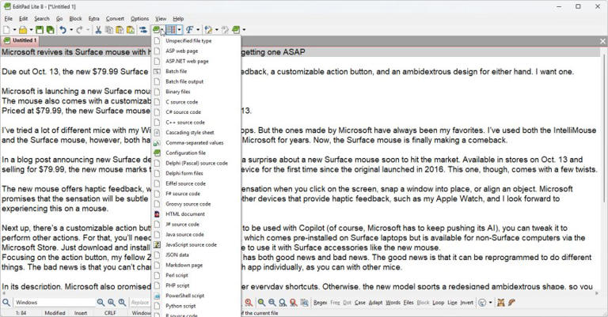Click the HTML document file type icon
608x317 pixels.
click(157, 214)
